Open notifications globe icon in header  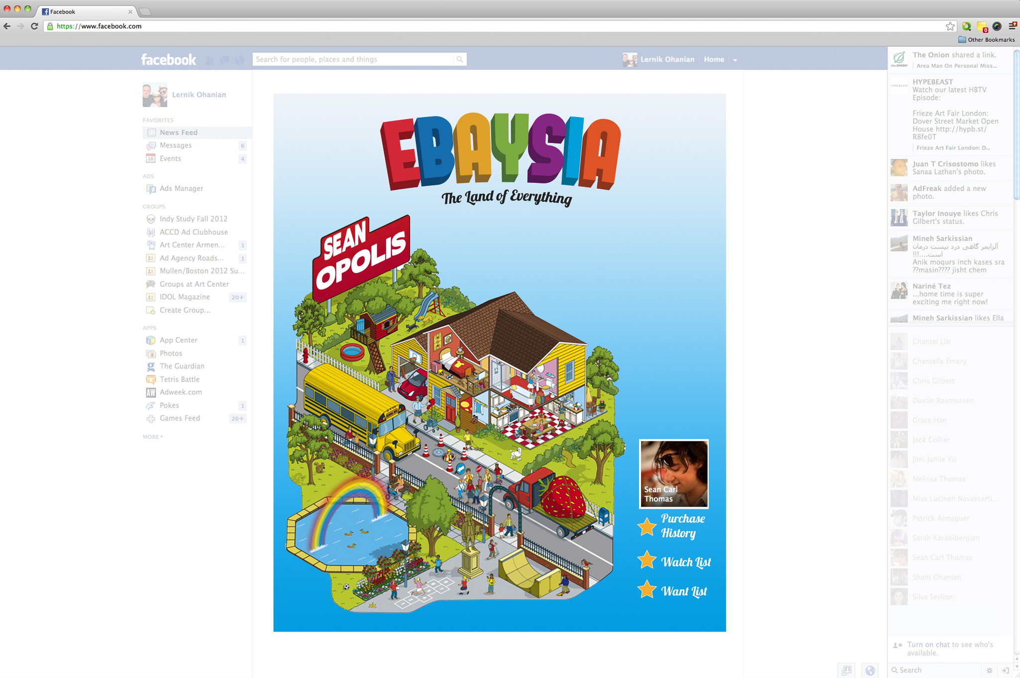pyautogui.click(x=240, y=60)
